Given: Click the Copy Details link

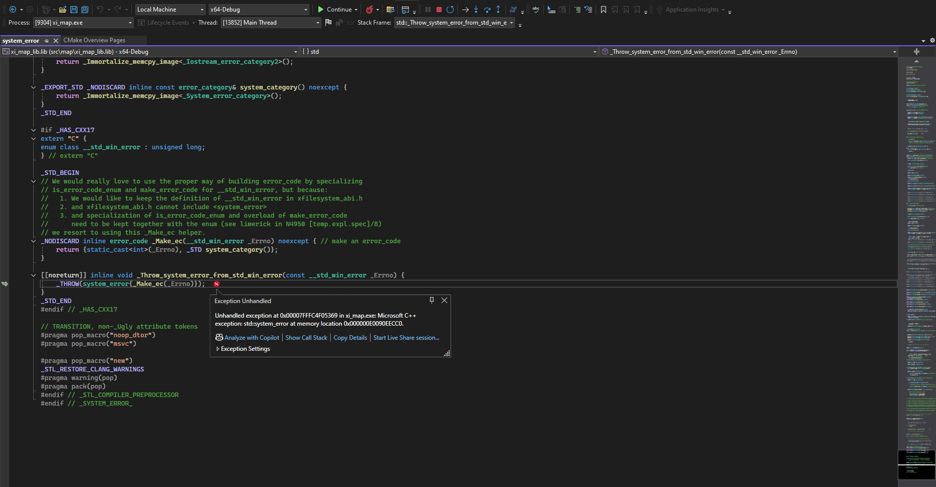Looking at the screenshot, I should tap(350, 338).
